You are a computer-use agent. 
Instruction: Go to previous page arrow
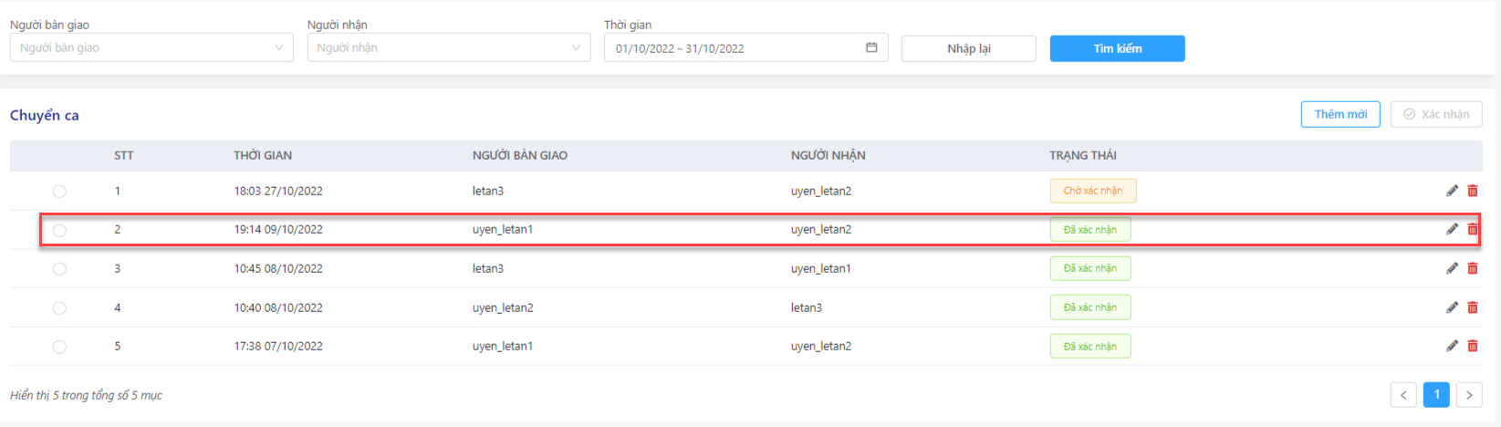click(x=1403, y=395)
